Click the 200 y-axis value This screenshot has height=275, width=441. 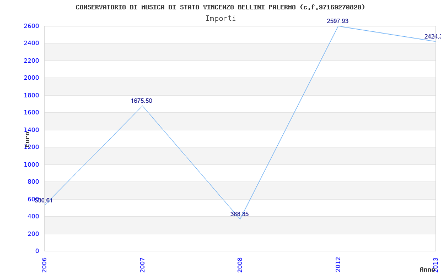pyautogui.click(x=33, y=234)
